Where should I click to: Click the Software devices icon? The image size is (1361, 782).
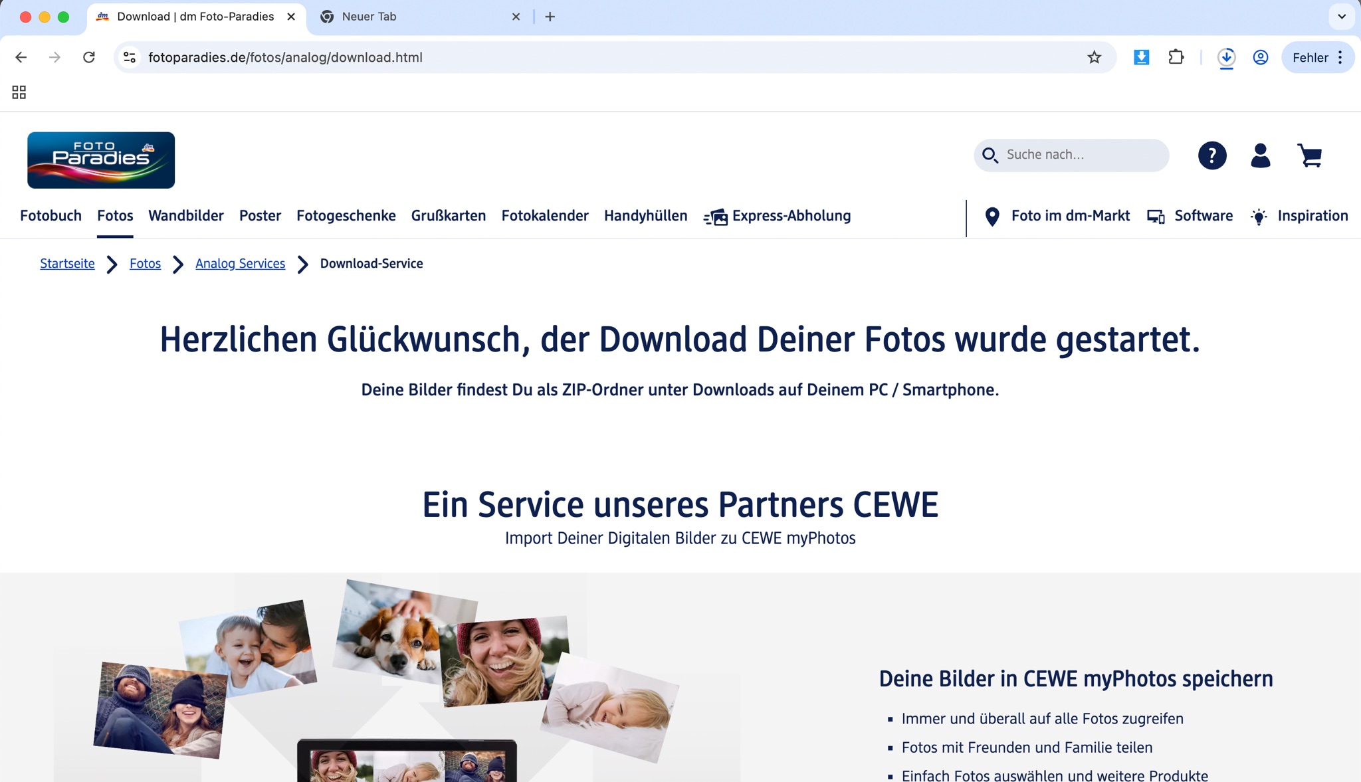(1156, 217)
